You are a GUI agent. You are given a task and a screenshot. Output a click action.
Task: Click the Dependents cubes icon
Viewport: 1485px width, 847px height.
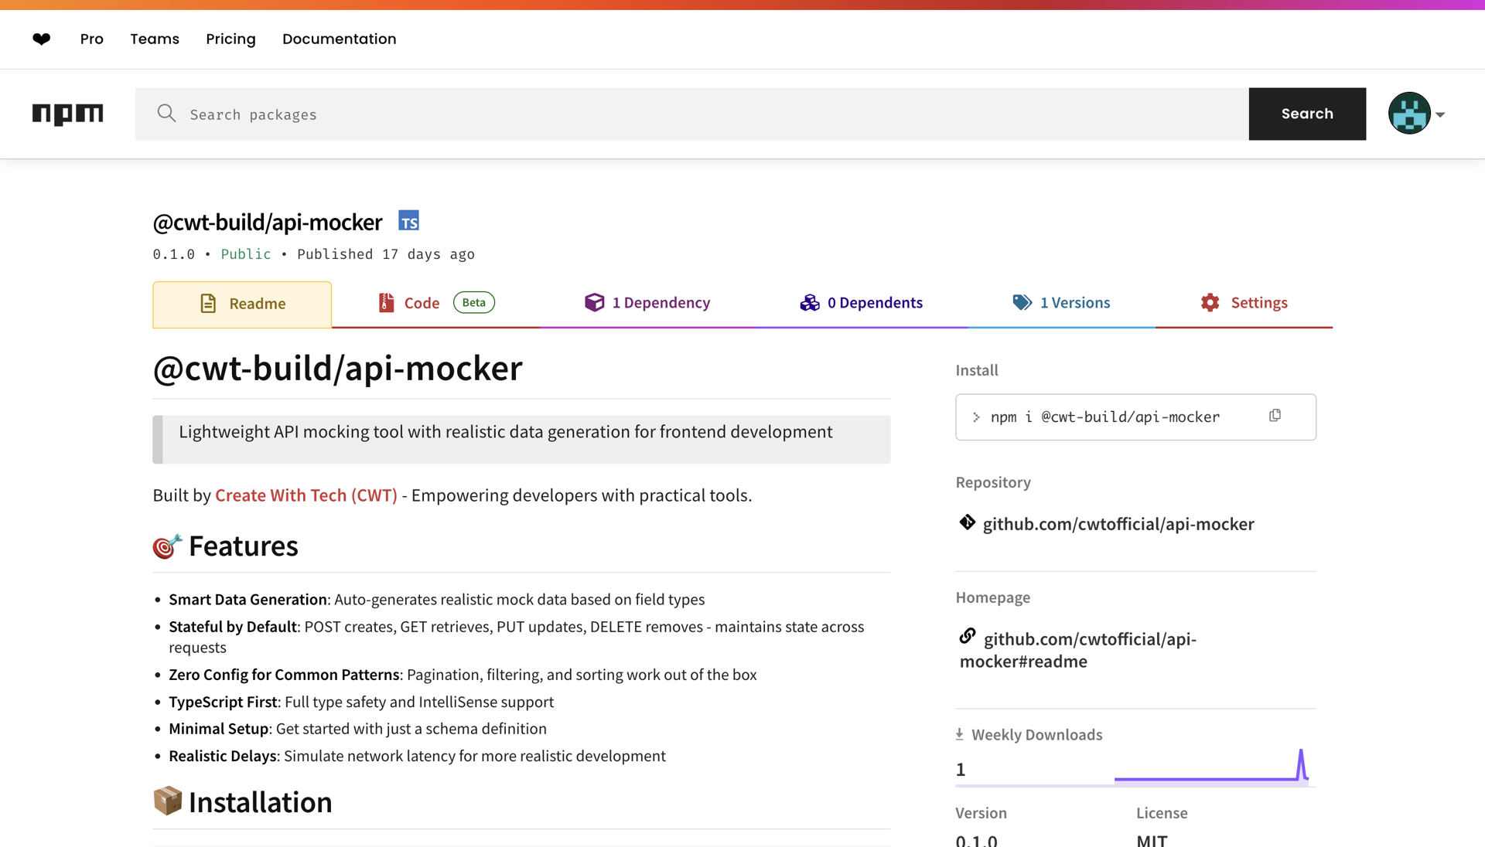pos(810,302)
